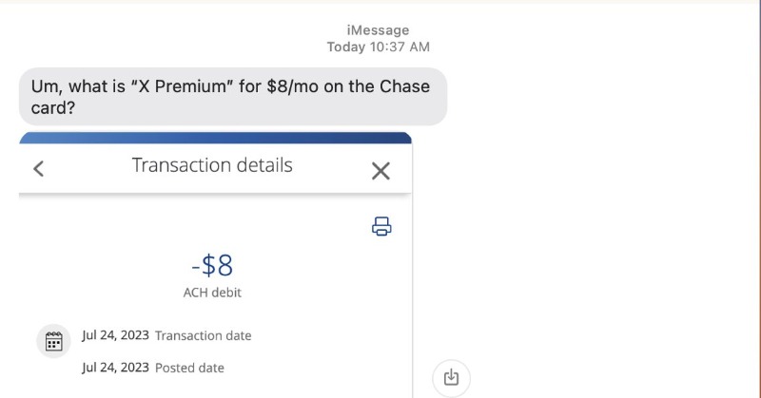Click the "Posted date" label
This screenshot has width=761, height=398.
point(189,368)
